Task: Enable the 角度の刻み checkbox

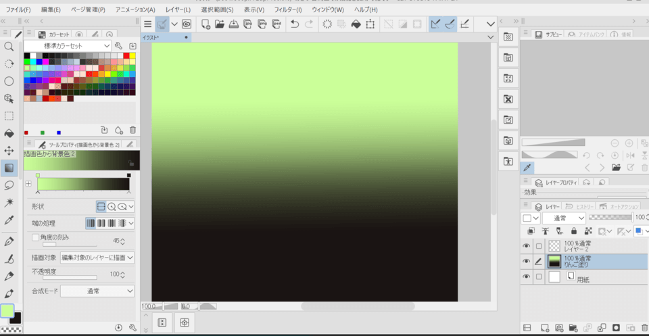Action: click(x=36, y=237)
